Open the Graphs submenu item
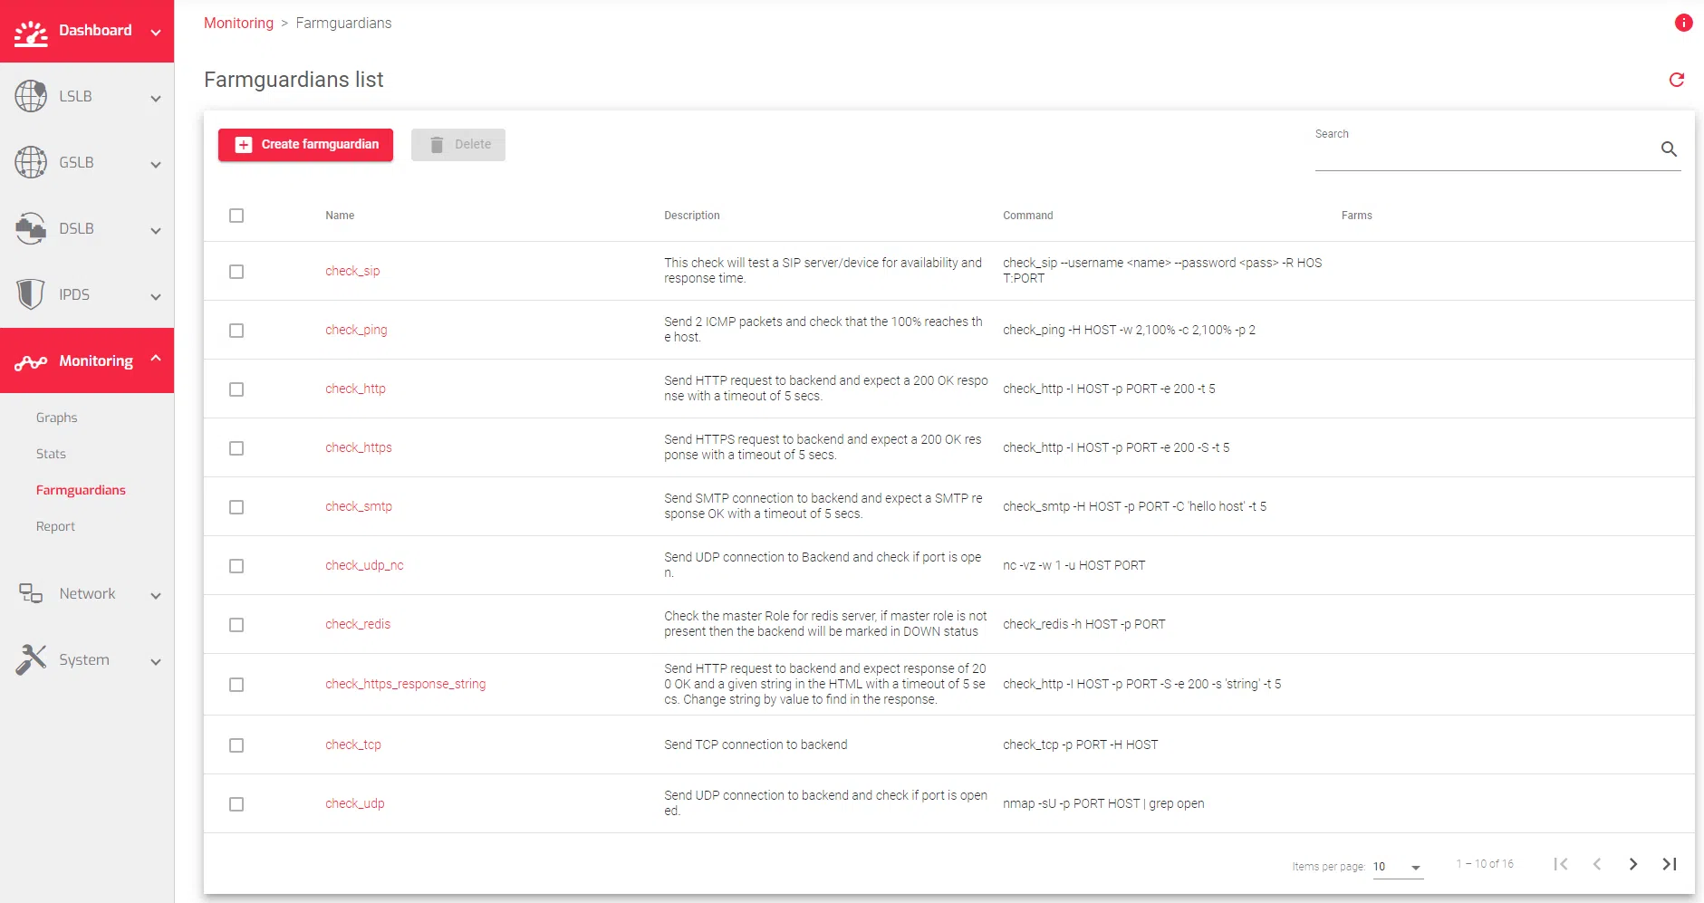Screen dimensions: 1704x903 point(56,418)
